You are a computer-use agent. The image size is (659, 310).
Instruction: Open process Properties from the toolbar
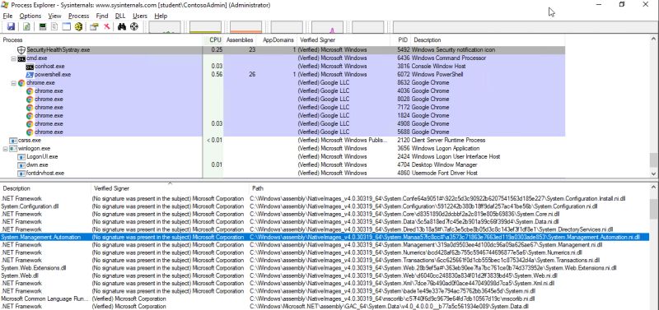click(x=94, y=27)
